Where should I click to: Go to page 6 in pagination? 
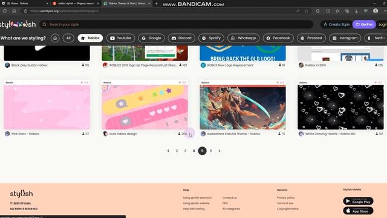(x=211, y=151)
